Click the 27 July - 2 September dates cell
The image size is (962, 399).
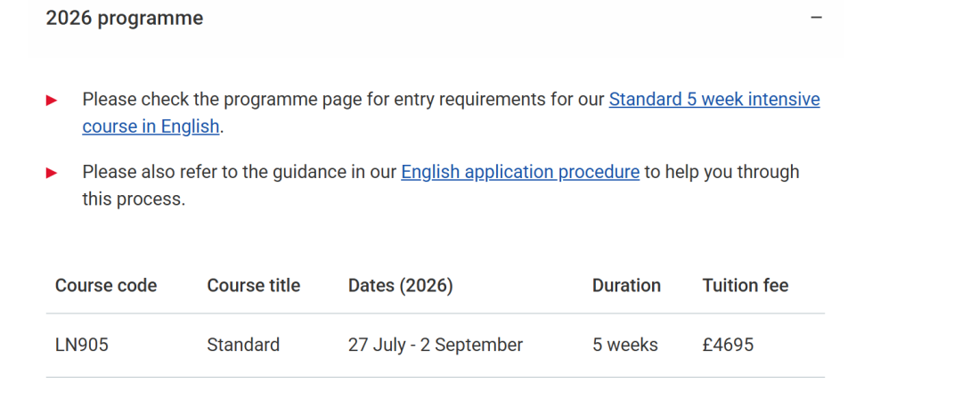click(x=435, y=345)
